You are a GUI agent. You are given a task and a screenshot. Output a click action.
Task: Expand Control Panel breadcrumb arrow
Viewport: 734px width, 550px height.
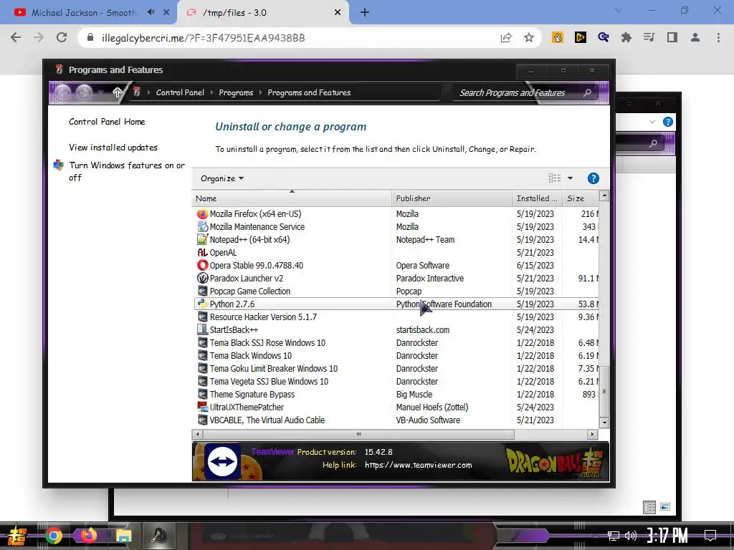tap(212, 92)
